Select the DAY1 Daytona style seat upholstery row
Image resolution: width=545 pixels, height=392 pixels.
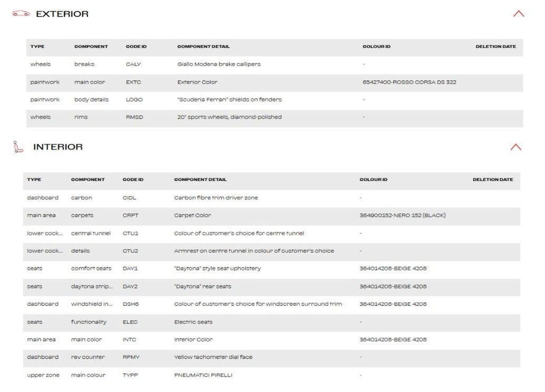click(271, 269)
